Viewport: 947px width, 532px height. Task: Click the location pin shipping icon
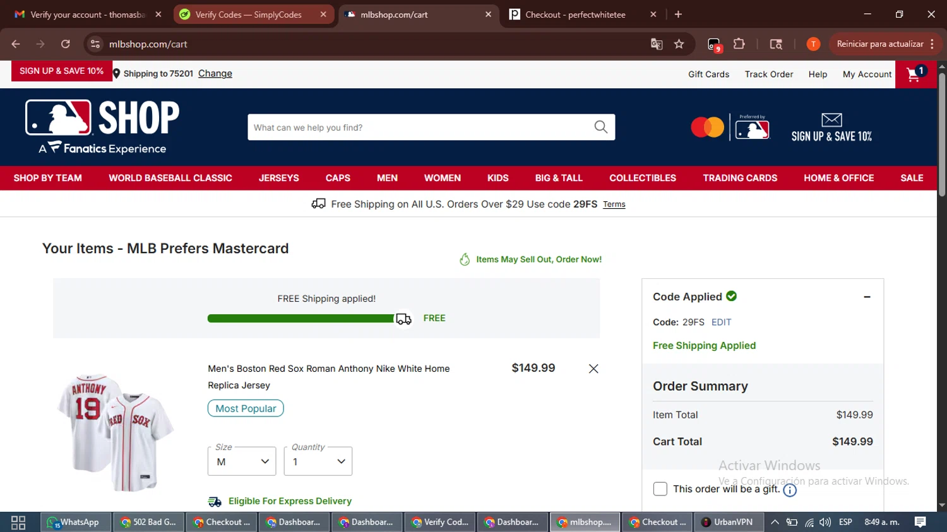point(116,73)
